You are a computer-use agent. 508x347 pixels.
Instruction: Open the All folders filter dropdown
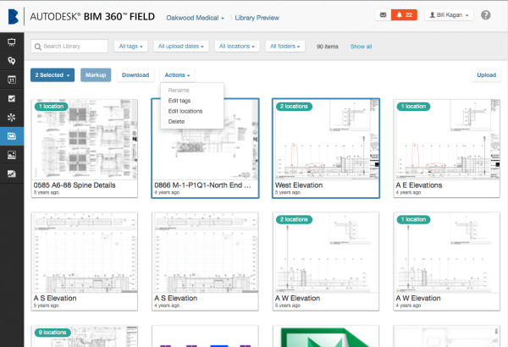pos(284,47)
